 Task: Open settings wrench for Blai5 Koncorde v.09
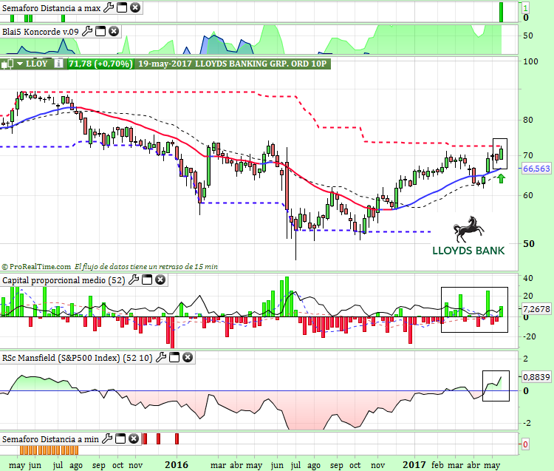click(87, 32)
